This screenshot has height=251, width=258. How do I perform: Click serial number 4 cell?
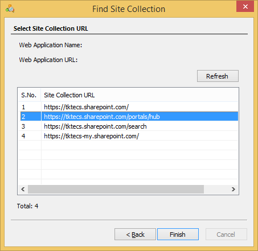(30, 136)
